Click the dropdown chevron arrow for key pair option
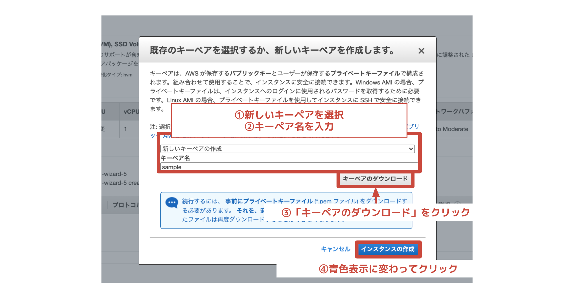This screenshot has width=574, height=297. pos(411,149)
